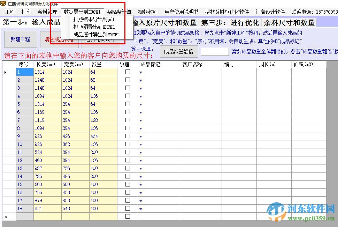Screen dimensions: 338x227
Task: Open the 数据导出到EXCEL1 menu
Action: tap(83, 12)
